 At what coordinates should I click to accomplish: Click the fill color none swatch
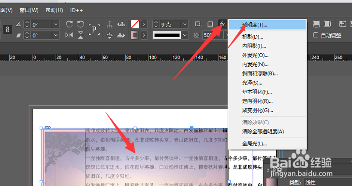click(135, 24)
